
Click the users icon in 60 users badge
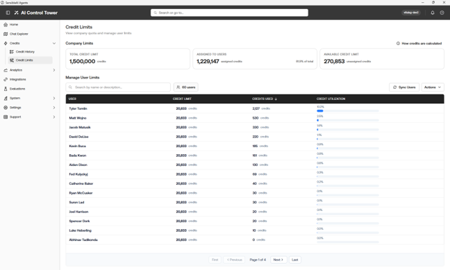178,87
